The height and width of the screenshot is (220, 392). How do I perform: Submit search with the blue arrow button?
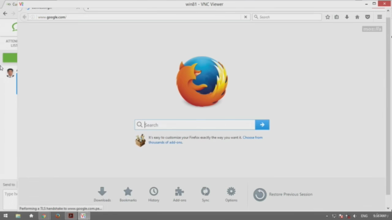pos(262,125)
